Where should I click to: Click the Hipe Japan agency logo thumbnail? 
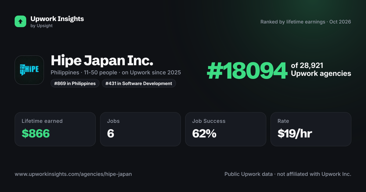pos(29,70)
